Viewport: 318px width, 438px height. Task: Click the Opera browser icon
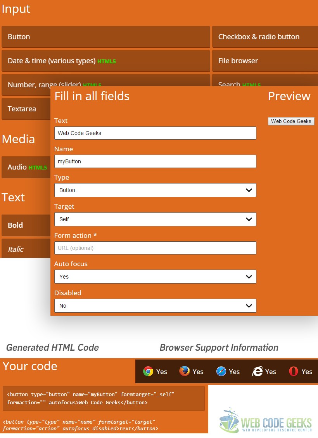294,372
